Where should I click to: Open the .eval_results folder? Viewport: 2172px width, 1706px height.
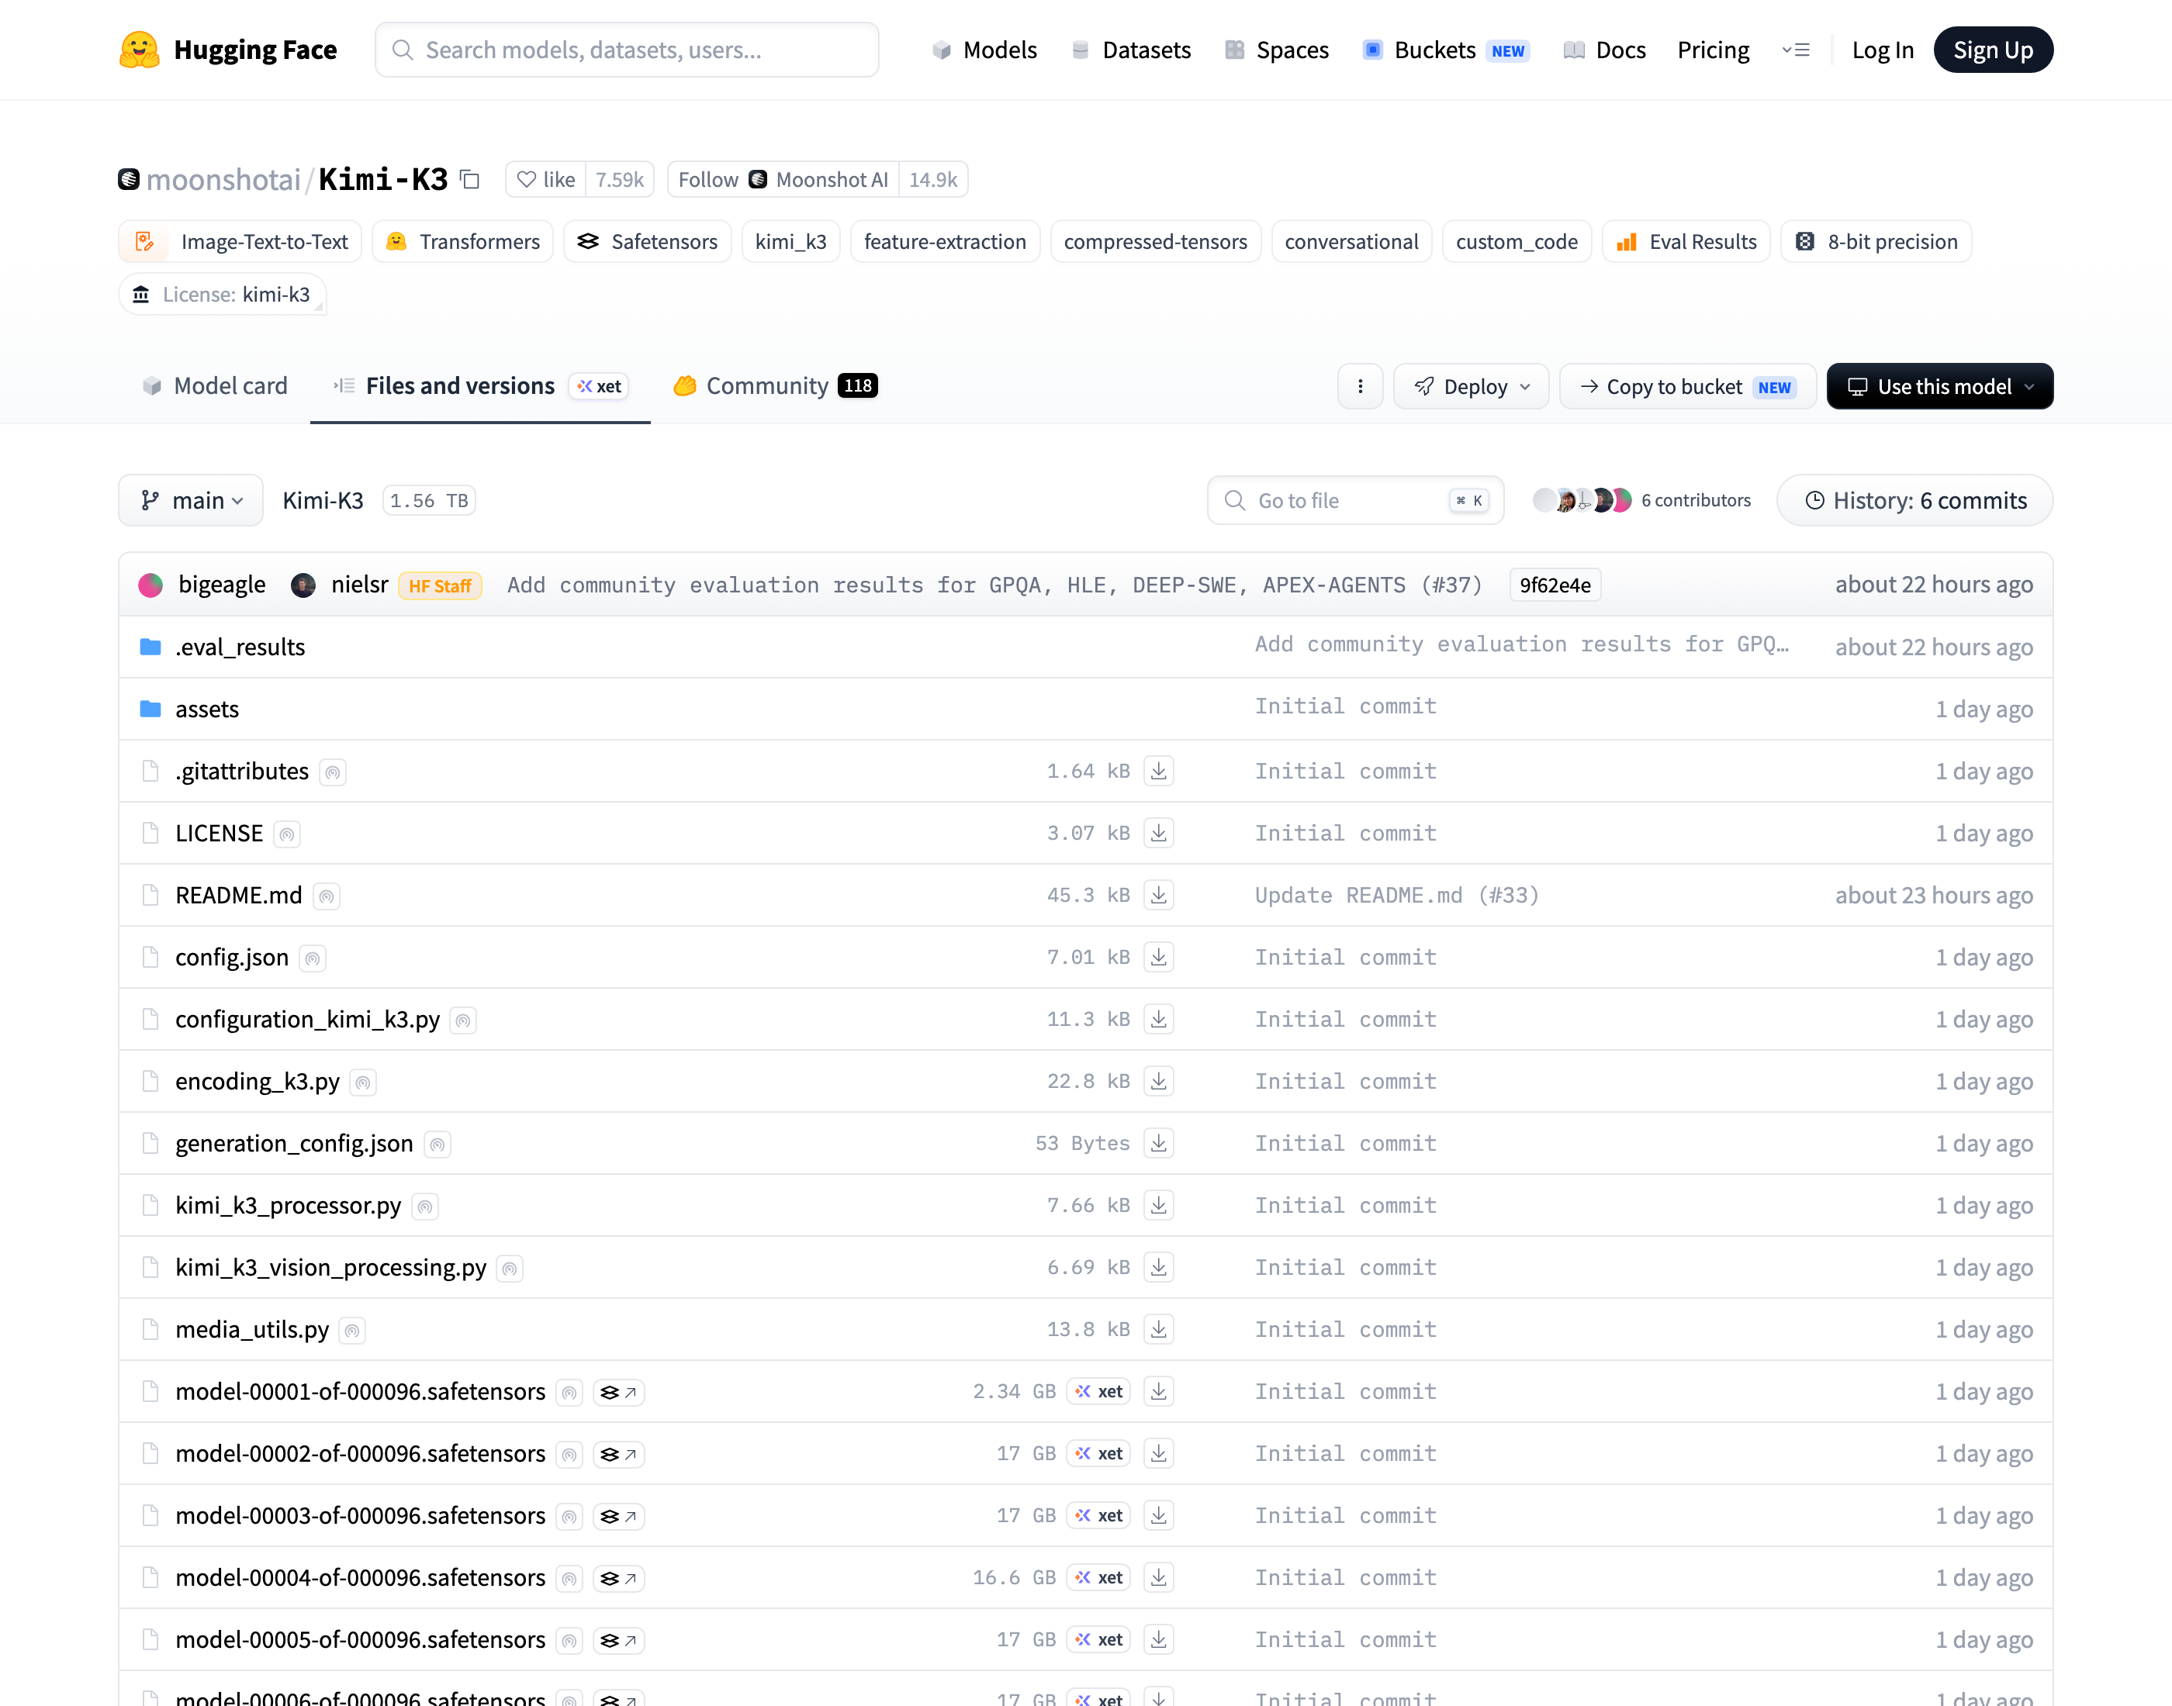coord(240,648)
